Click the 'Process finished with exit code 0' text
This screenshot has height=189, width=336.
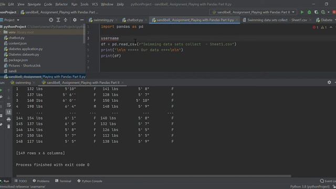pyautogui.click(x=52, y=165)
